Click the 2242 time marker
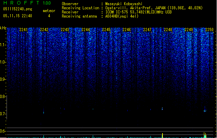This screenshot has width=217, height=138. click(44, 30)
